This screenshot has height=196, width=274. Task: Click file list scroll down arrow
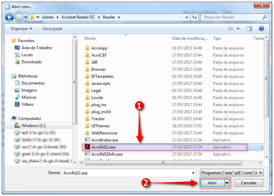click(x=267, y=157)
